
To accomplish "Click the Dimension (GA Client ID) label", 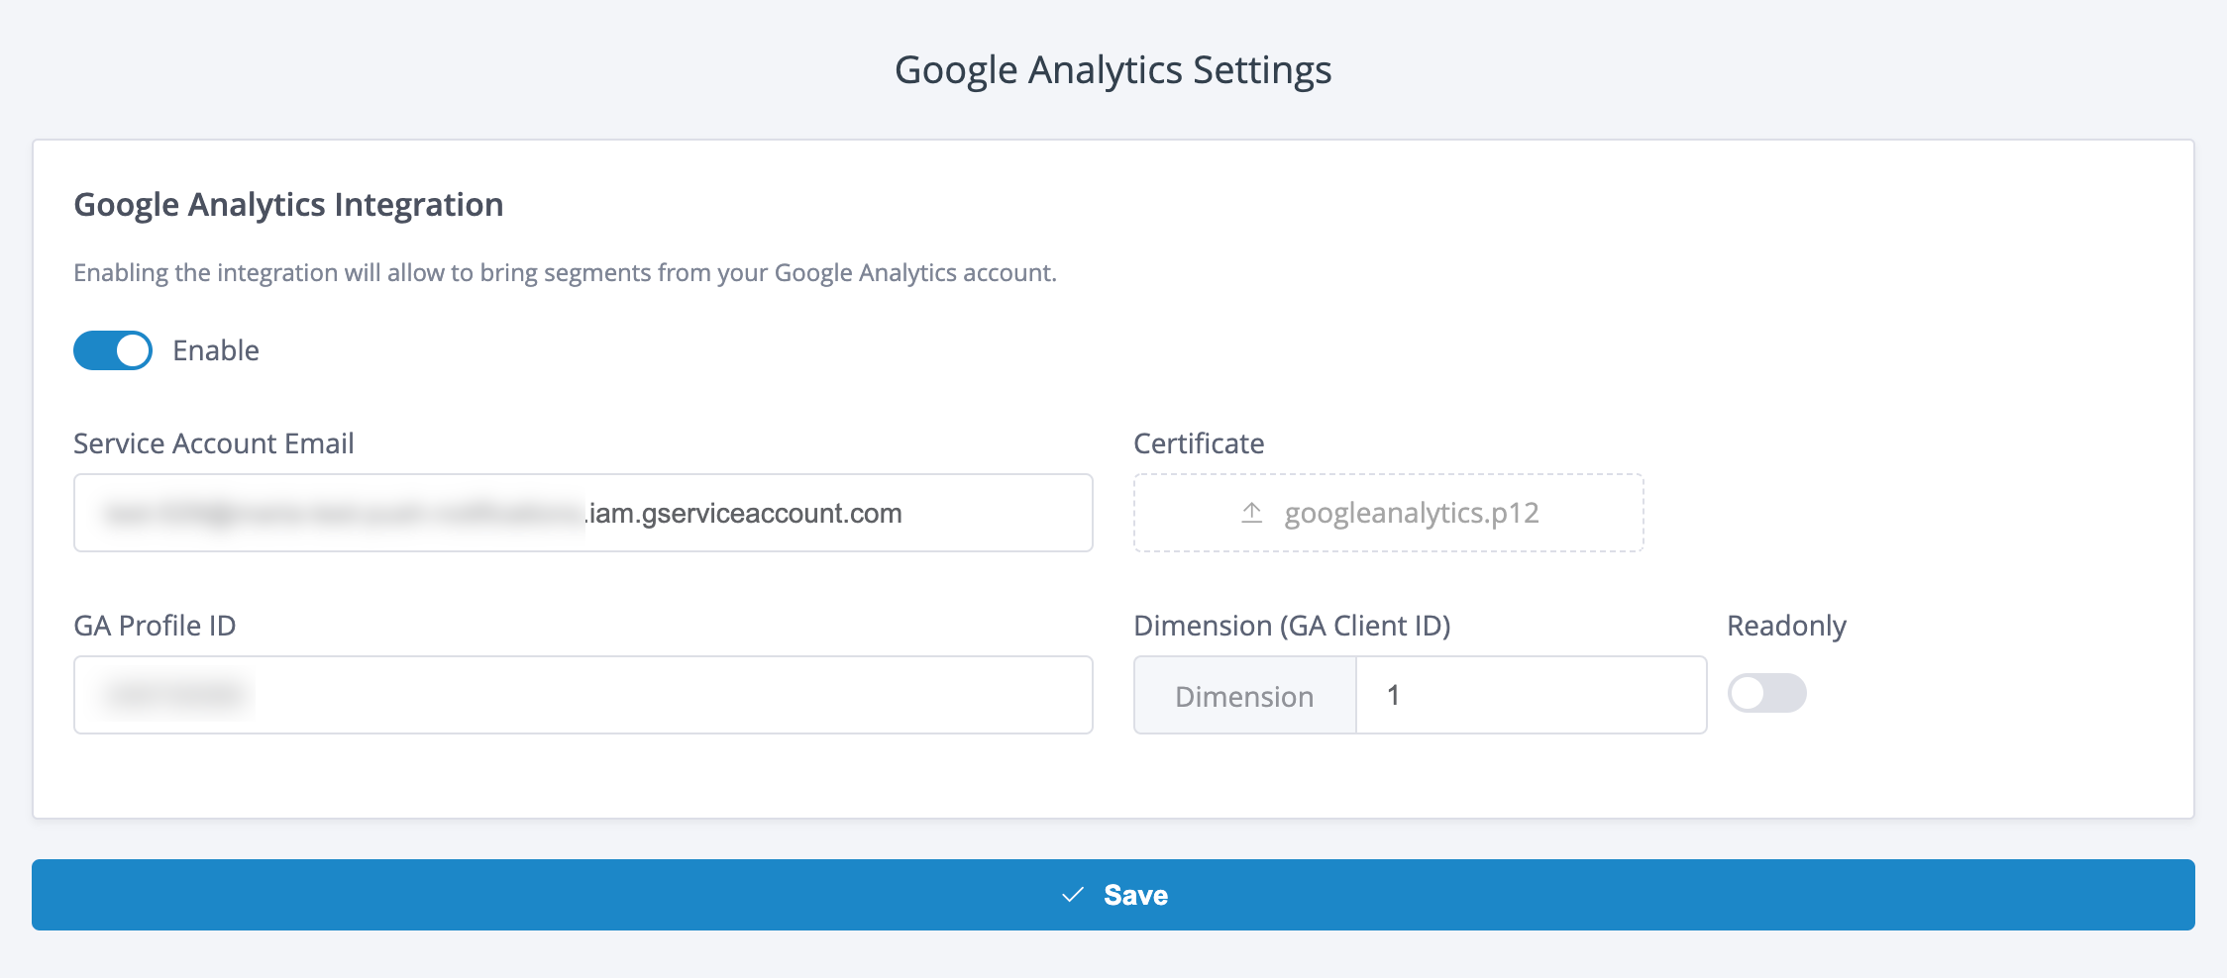I will (x=1292, y=626).
